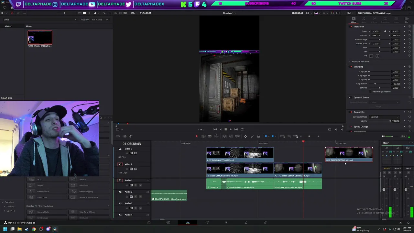This screenshot has width=414, height=233.
Task: Click the Overwrite Clip toolbar icon
Action: click(x=231, y=136)
